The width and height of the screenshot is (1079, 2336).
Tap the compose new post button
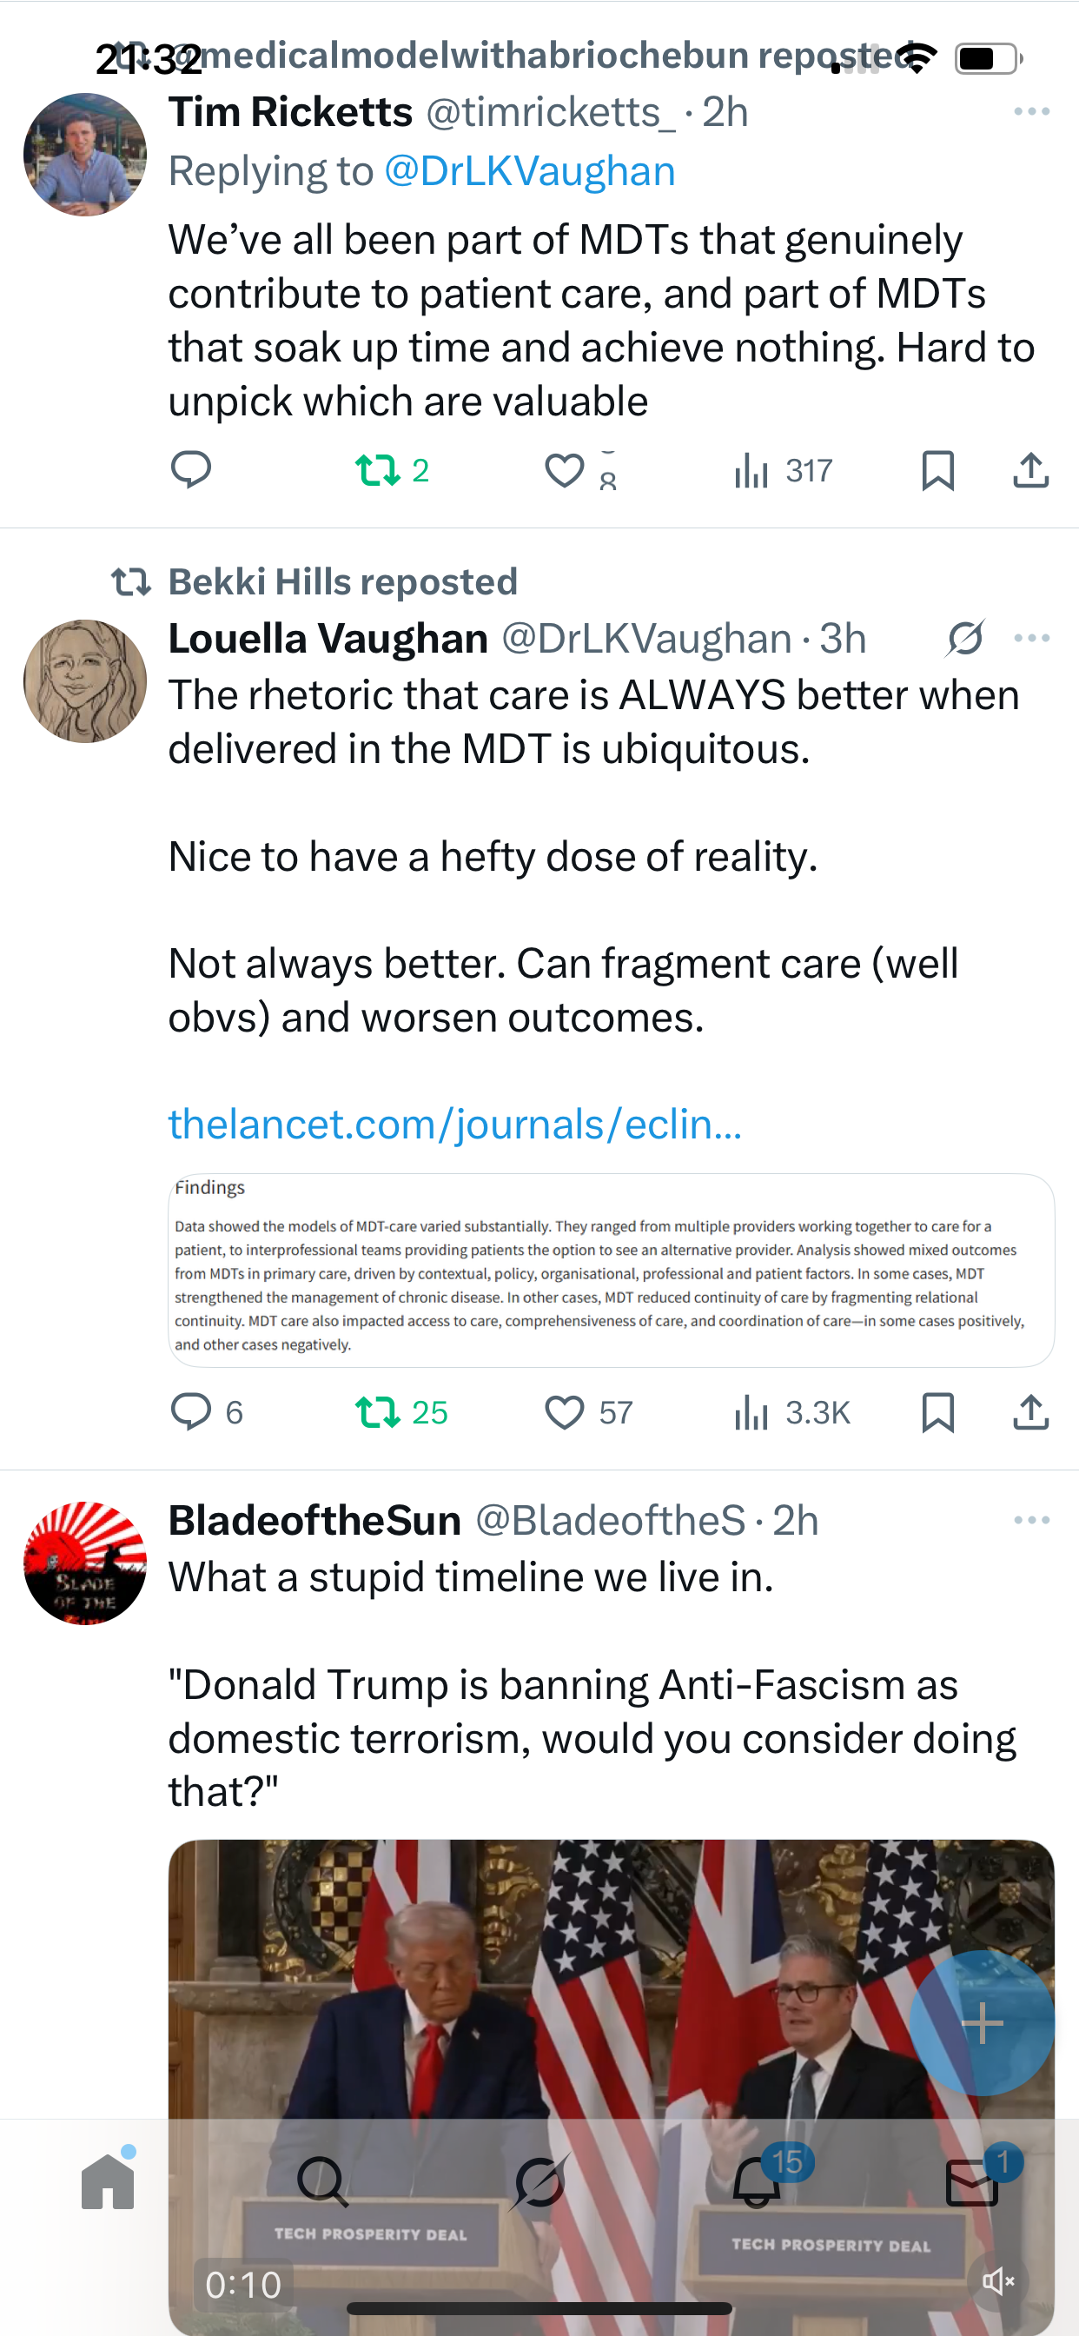982,2023
